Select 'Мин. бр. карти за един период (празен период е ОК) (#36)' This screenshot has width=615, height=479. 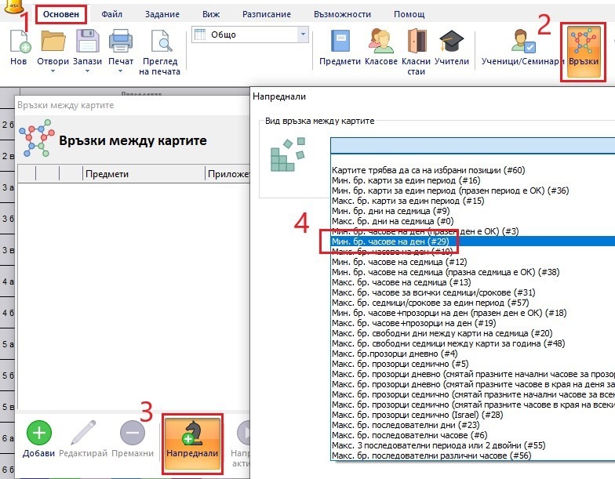(450, 191)
